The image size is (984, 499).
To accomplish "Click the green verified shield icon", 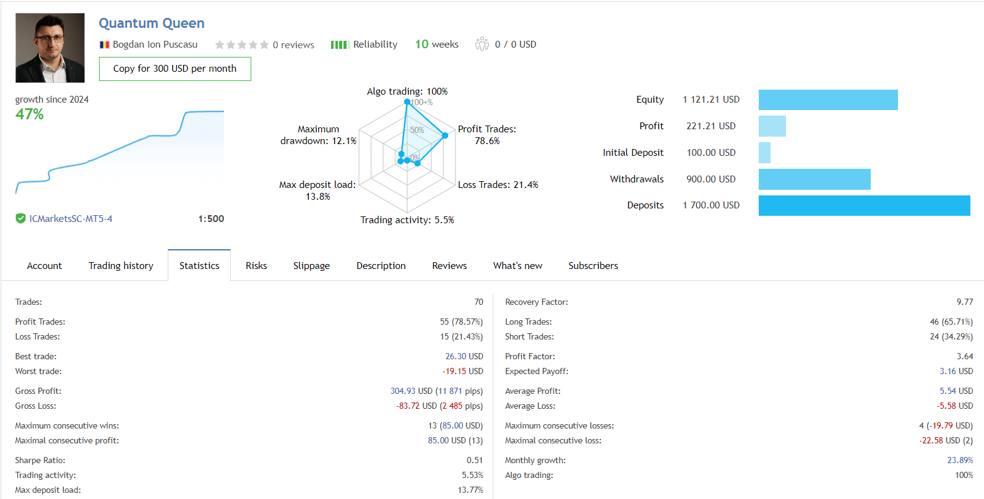I will [x=20, y=218].
